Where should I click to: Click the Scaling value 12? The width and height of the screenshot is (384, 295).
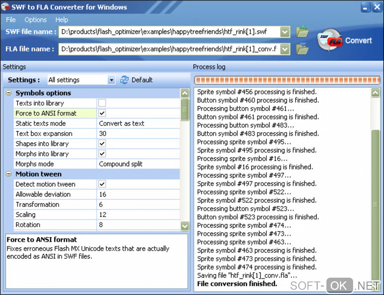click(x=139, y=215)
